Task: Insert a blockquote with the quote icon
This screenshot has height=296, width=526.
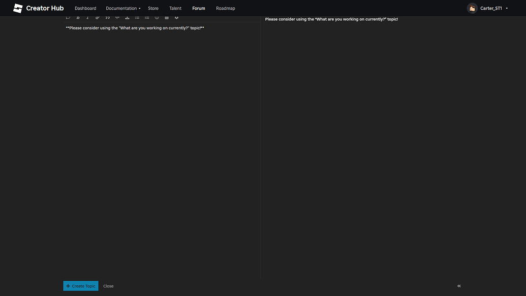Action: 107,17
